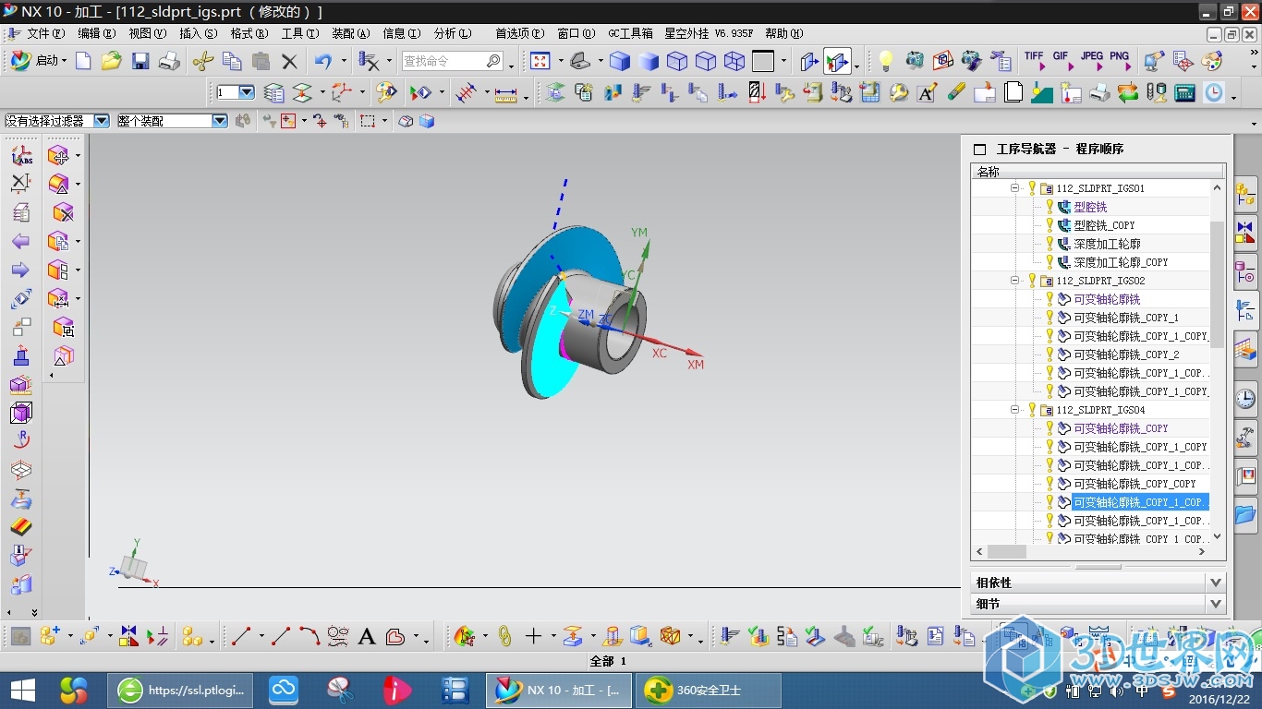This screenshot has width=1262, height=709.
Task: Click the plus point icon in bottom toolbar
Action: tap(533, 636)
